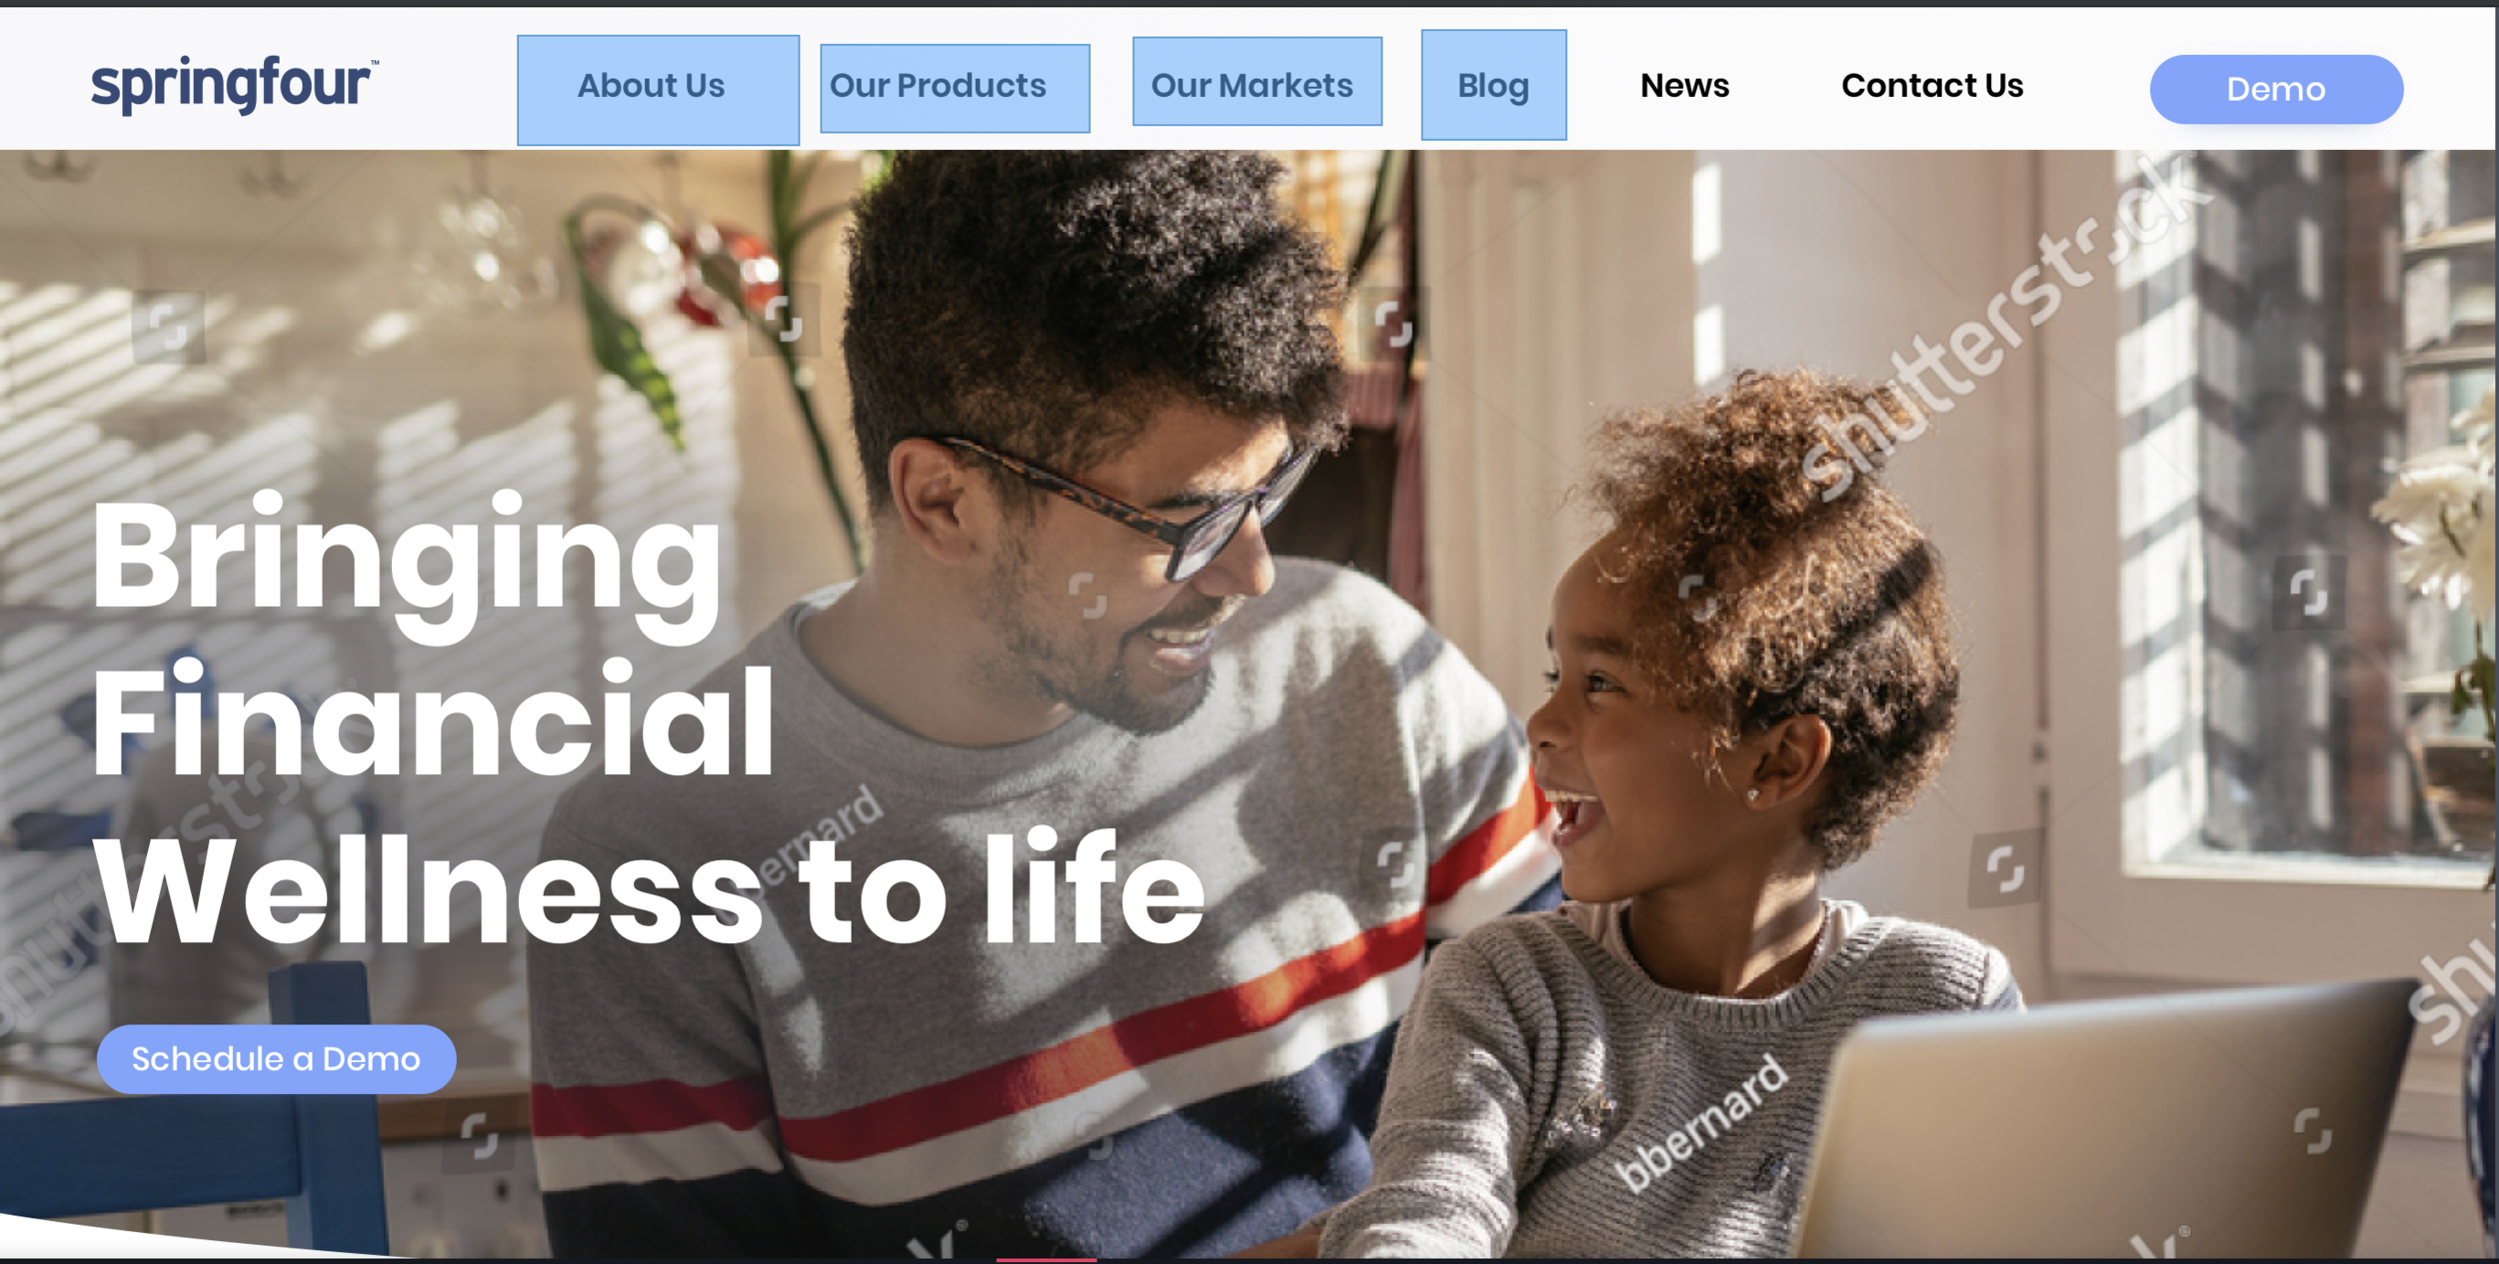Click the red slide progress indicator
The width and height of the screenshot is (2499, 1264).
click(1046, 1260)
